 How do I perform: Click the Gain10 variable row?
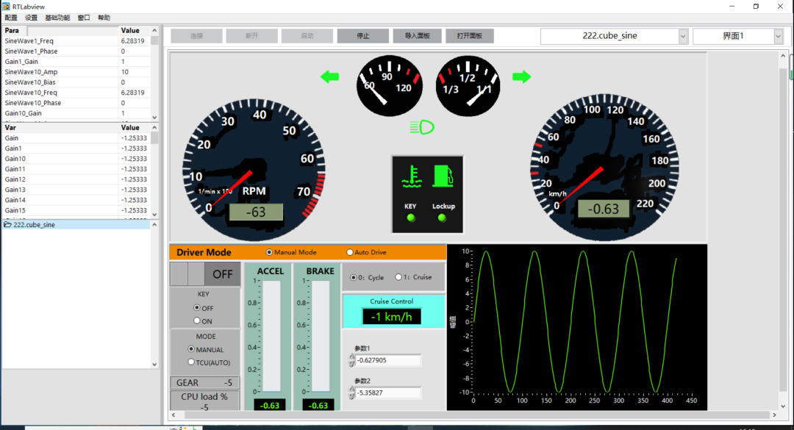pyautogui.click(x=76, y=159)
